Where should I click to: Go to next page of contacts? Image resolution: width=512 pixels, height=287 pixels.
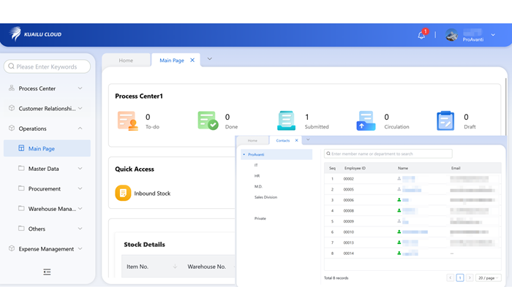coord(470,278)
